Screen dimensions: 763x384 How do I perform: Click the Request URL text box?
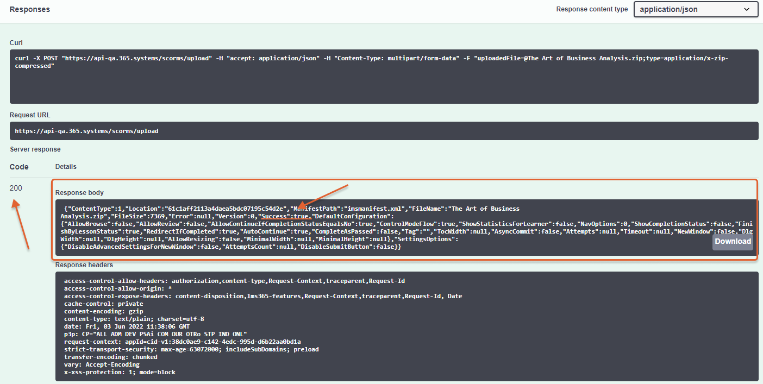click(384, 131)
